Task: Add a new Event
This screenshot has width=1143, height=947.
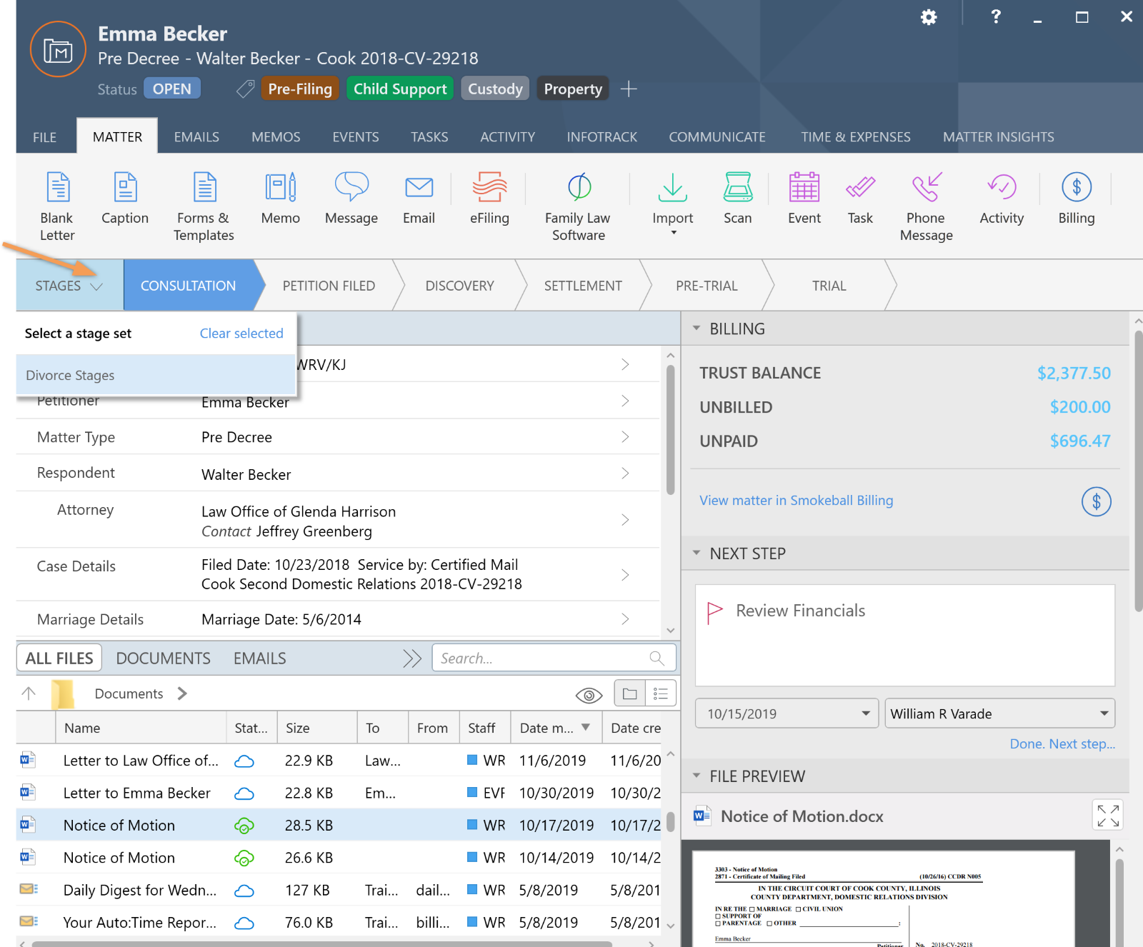Action: tap(804, 199)
